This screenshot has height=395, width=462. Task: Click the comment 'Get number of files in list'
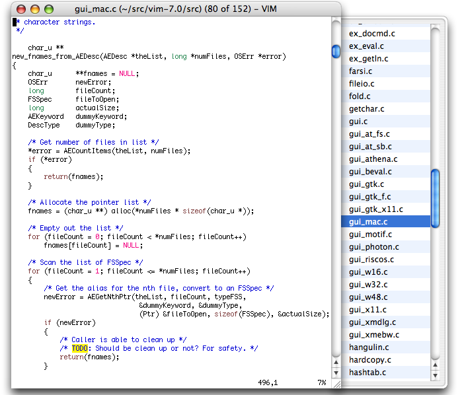tap(93, 142)
